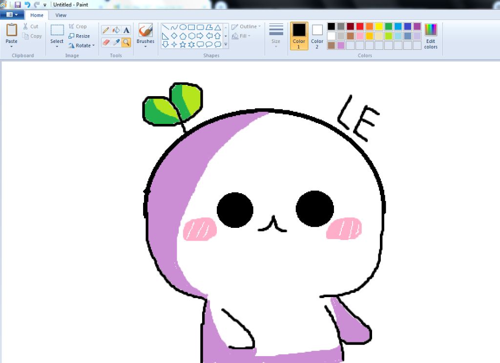This screenshot has width=500, height=363.
Task: Click the Magnifier tool
Action: click(x=126, y=42)
